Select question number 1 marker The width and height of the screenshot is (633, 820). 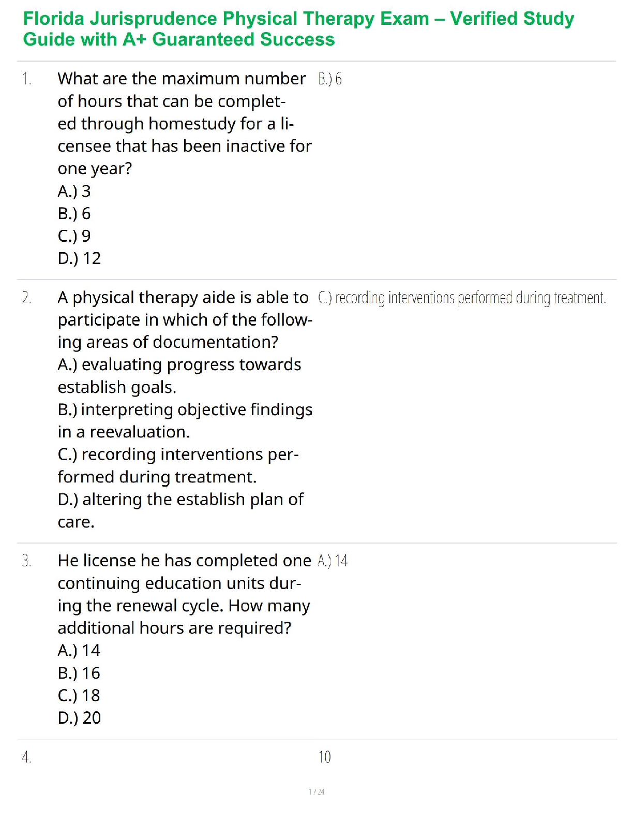point(26,79)
